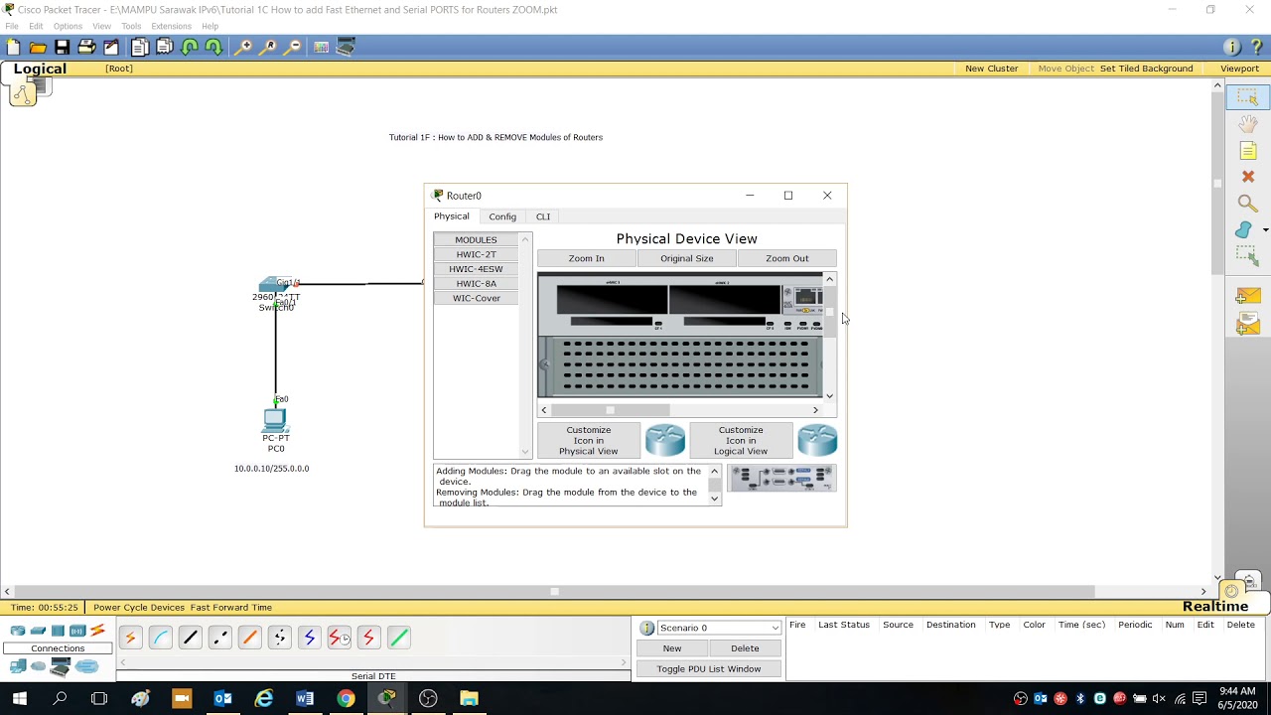The image size is (1271, 715).
Task: Open the drawing palette icon
Action: pyautogui.click(x=321, y=47)
